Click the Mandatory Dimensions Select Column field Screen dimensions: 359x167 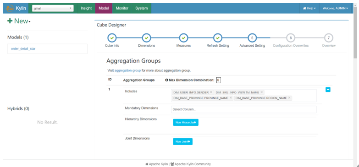pos(243,109)
